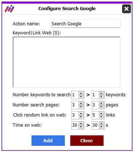Click inside the Keyword|Link Web text area
This screenshot has width=134, height=152.
click(66, 62)
